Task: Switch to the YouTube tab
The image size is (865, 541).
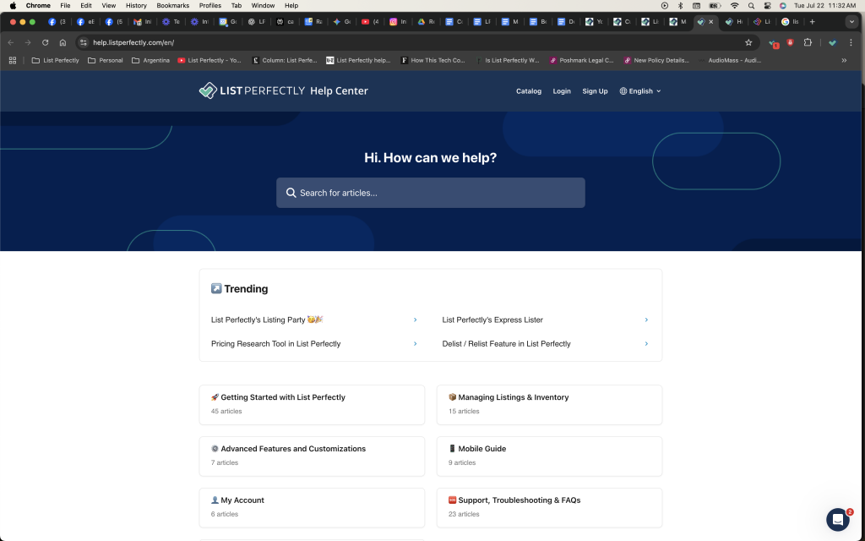Action: point(370,21)
